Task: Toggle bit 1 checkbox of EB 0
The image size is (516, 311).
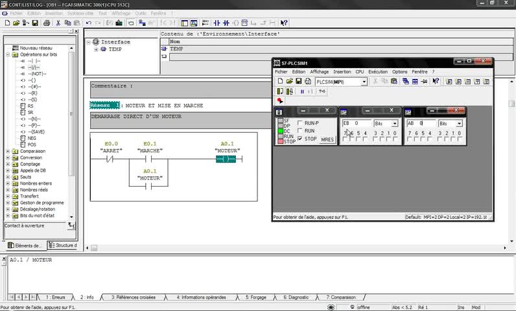Action: click(x=388, y=139)
